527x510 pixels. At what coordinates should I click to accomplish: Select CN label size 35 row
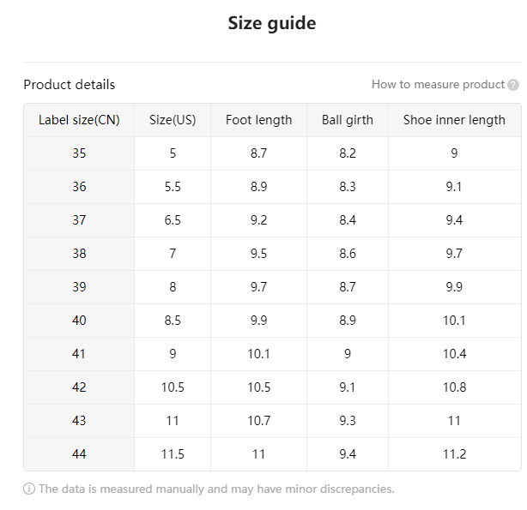pyautogui.click(x=272, y=153)
